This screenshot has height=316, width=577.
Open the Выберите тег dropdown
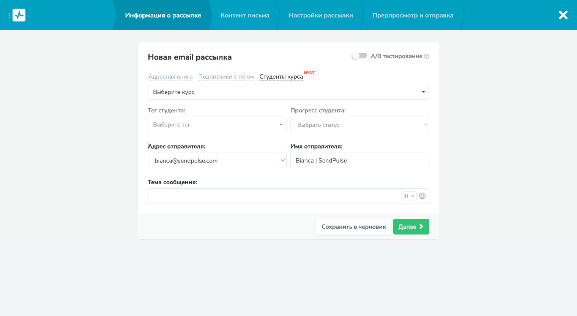(x=217, y=124)
